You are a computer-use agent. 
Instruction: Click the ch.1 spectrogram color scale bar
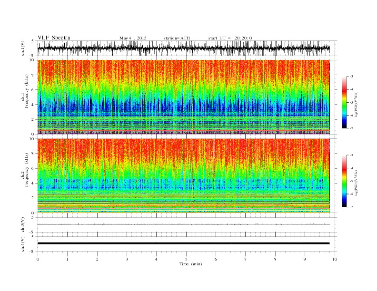click(344, 102)
